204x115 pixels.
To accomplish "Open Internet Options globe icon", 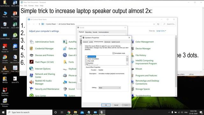I will coord(31,69).
